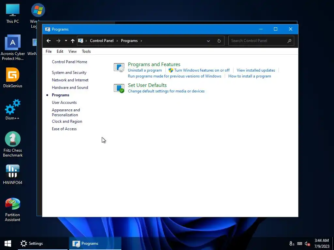Open System and Security category
Image resolution: width=334 pixels, height=250 pixels.
click(69, 73)
